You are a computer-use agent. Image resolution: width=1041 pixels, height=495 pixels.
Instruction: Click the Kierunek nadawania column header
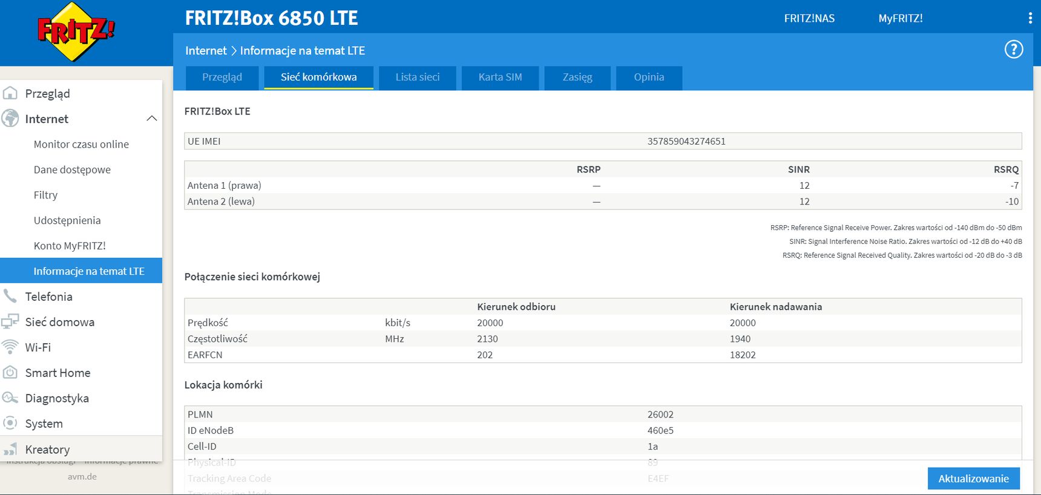(776, 307)
